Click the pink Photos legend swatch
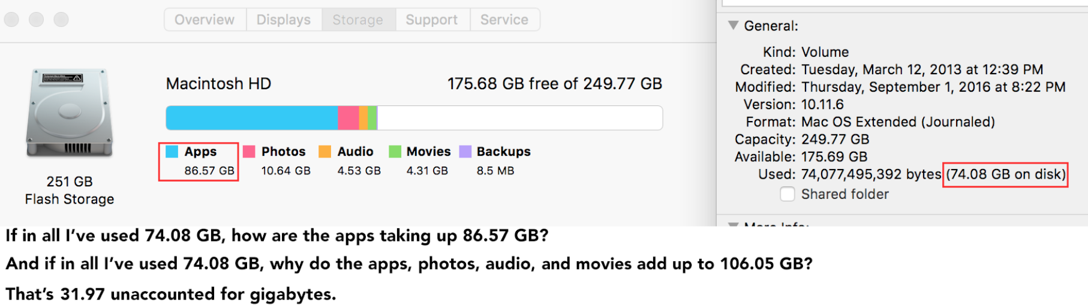The height and width of the screenshot is (308, 1088). [x=249, y=152]
